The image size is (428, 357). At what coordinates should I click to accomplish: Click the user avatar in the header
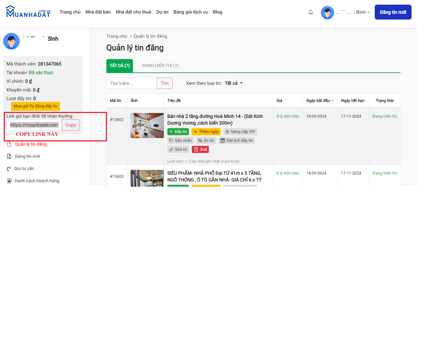(327, 12)
